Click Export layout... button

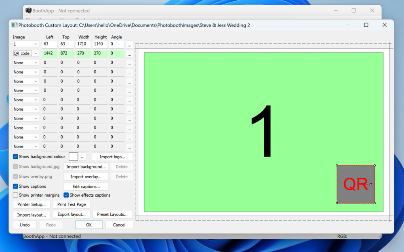tap(72, 214)
